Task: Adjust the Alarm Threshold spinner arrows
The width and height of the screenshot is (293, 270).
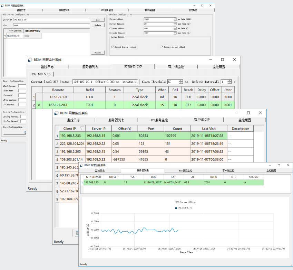Action: (181, 82)
